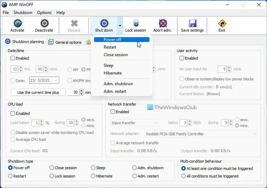Image resolution: width=267 pixels, height=188 pixels.
Task: Toggle Observe system/display low power blocks
Action: pyautogui.click(x=182, y=79)
